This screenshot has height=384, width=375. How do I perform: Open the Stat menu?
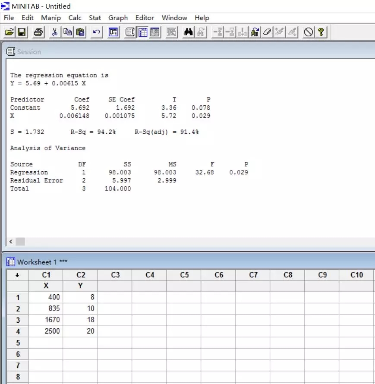click(95, 18)
